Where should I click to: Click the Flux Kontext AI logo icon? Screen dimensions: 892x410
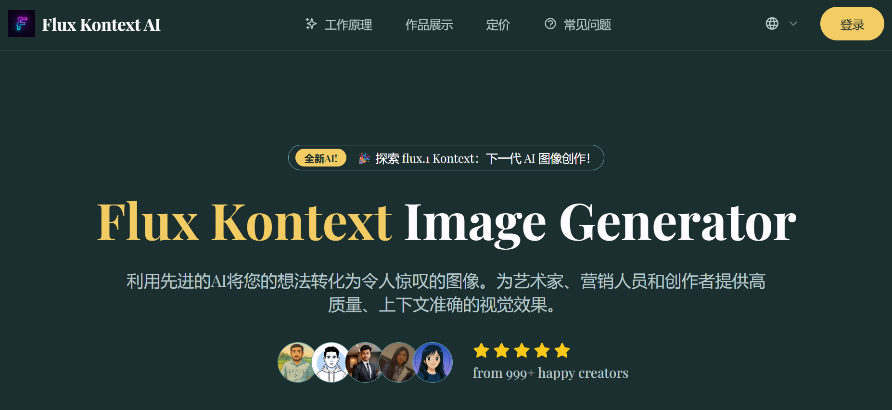[22, 24]
